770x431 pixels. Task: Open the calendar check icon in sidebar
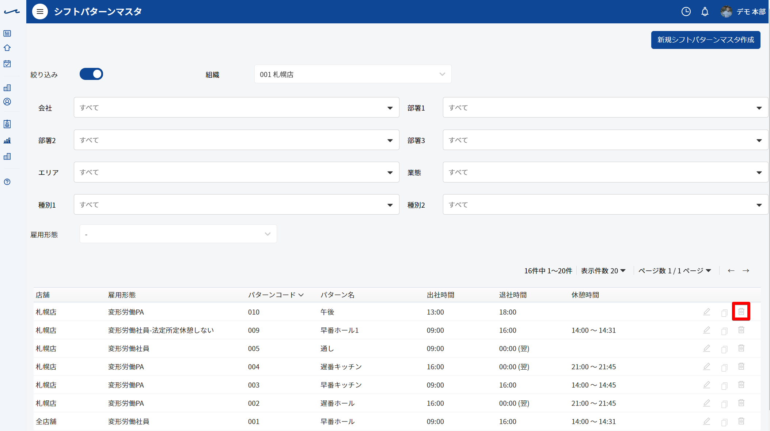[7, 64]
